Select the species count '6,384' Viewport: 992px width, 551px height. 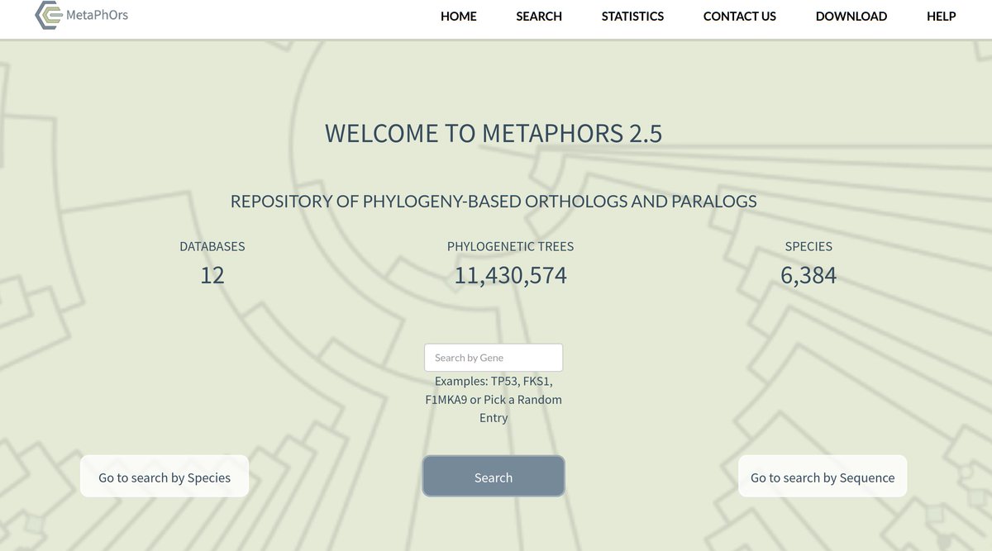(x=808, y=275)
